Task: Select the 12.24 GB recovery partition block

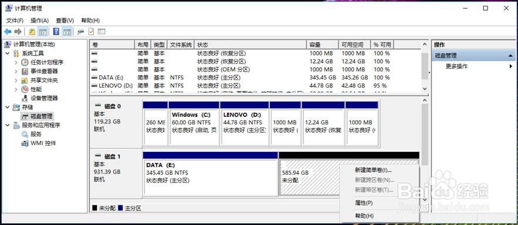Action: [x=323, y=124]
